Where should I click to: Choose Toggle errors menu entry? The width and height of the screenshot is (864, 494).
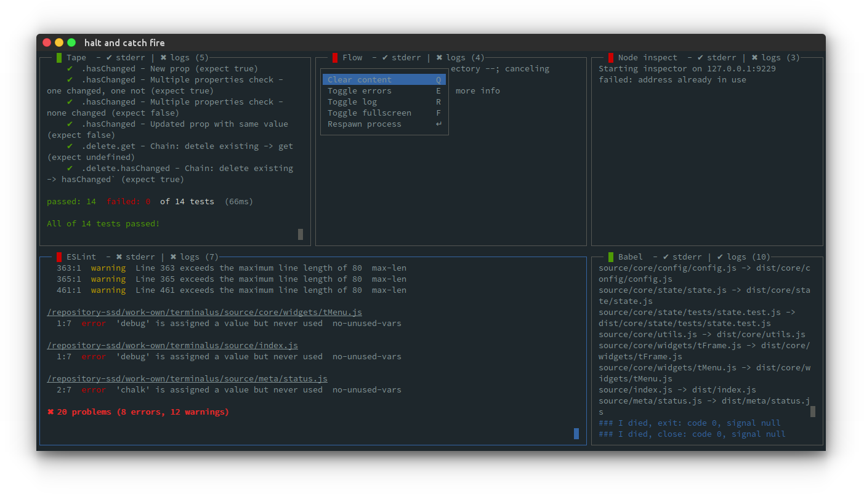coord(384,90)
